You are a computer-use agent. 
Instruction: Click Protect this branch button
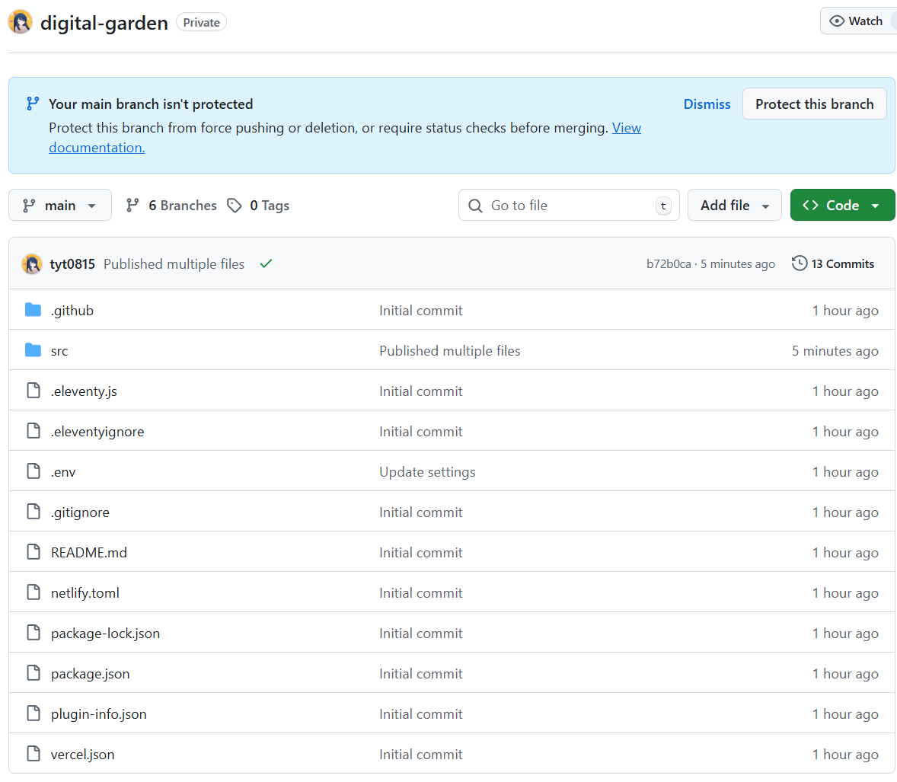[814, 104]
